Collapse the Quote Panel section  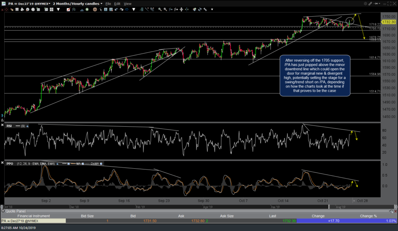[x=3, y=211]
